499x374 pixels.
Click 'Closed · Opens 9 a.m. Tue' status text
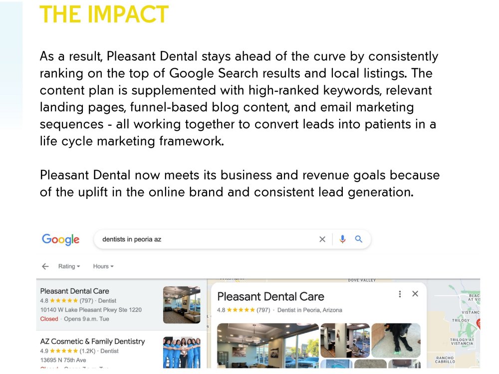tap(75, 319)
